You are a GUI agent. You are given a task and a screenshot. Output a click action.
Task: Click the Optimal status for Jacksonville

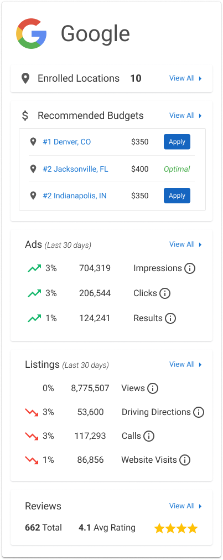177,169
